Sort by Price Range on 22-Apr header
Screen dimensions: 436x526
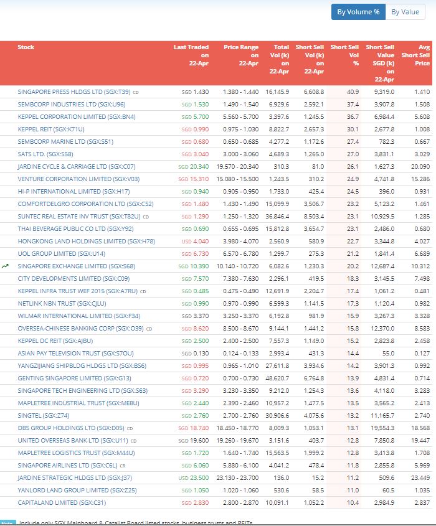(241, 55)
